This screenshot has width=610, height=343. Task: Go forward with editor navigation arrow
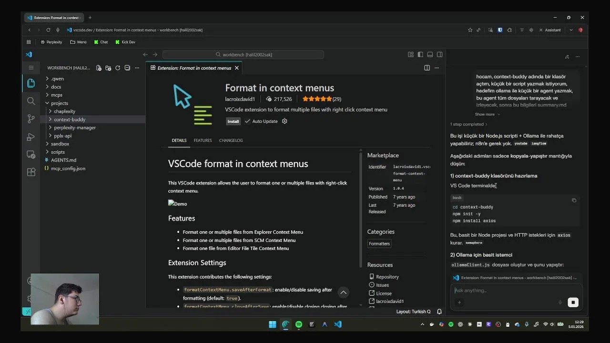[x=155, y=54]
